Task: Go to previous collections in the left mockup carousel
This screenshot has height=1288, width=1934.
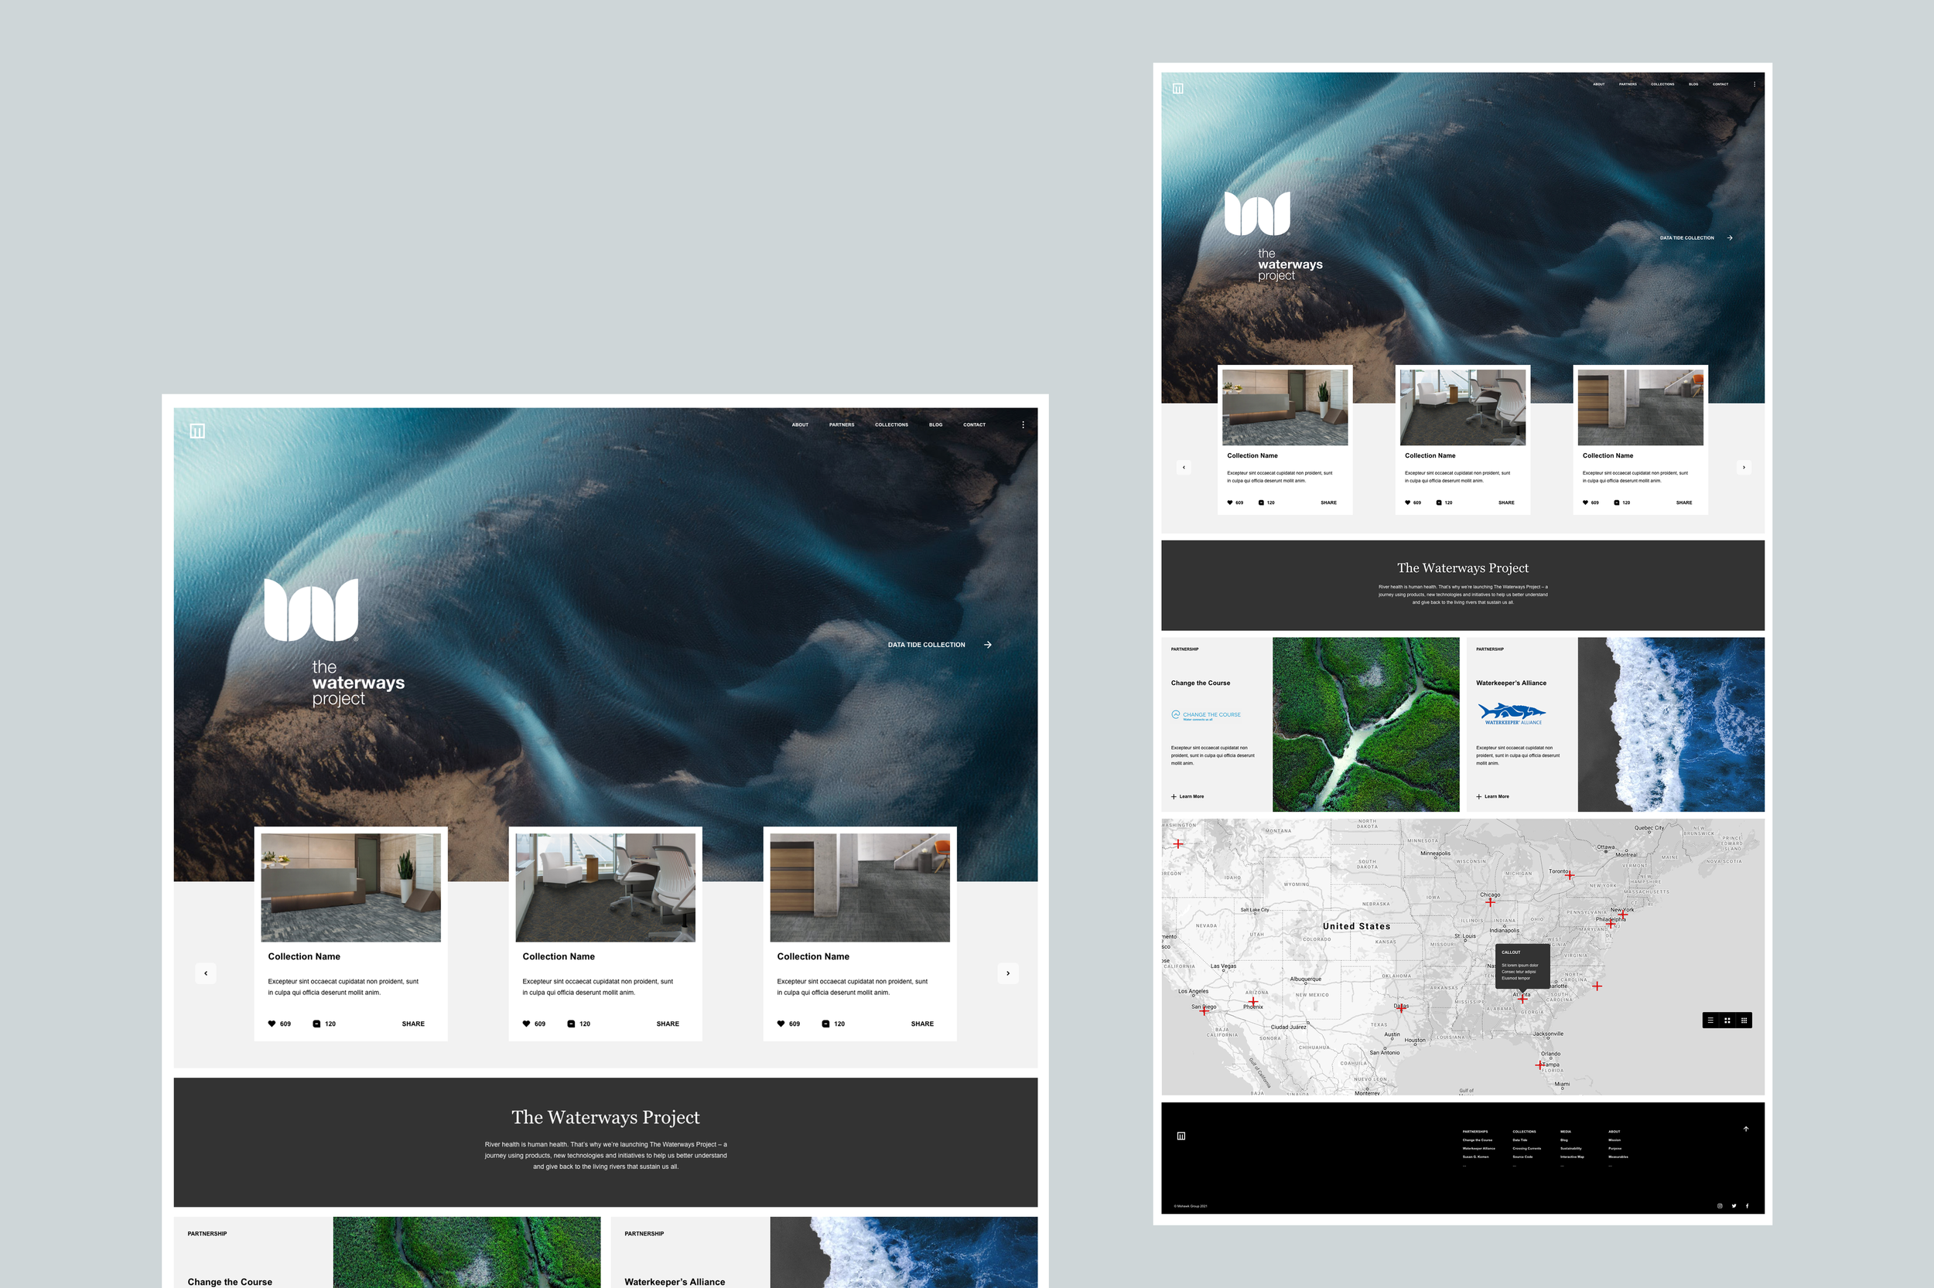Action: pyautogui.click(x=206, y=973)
